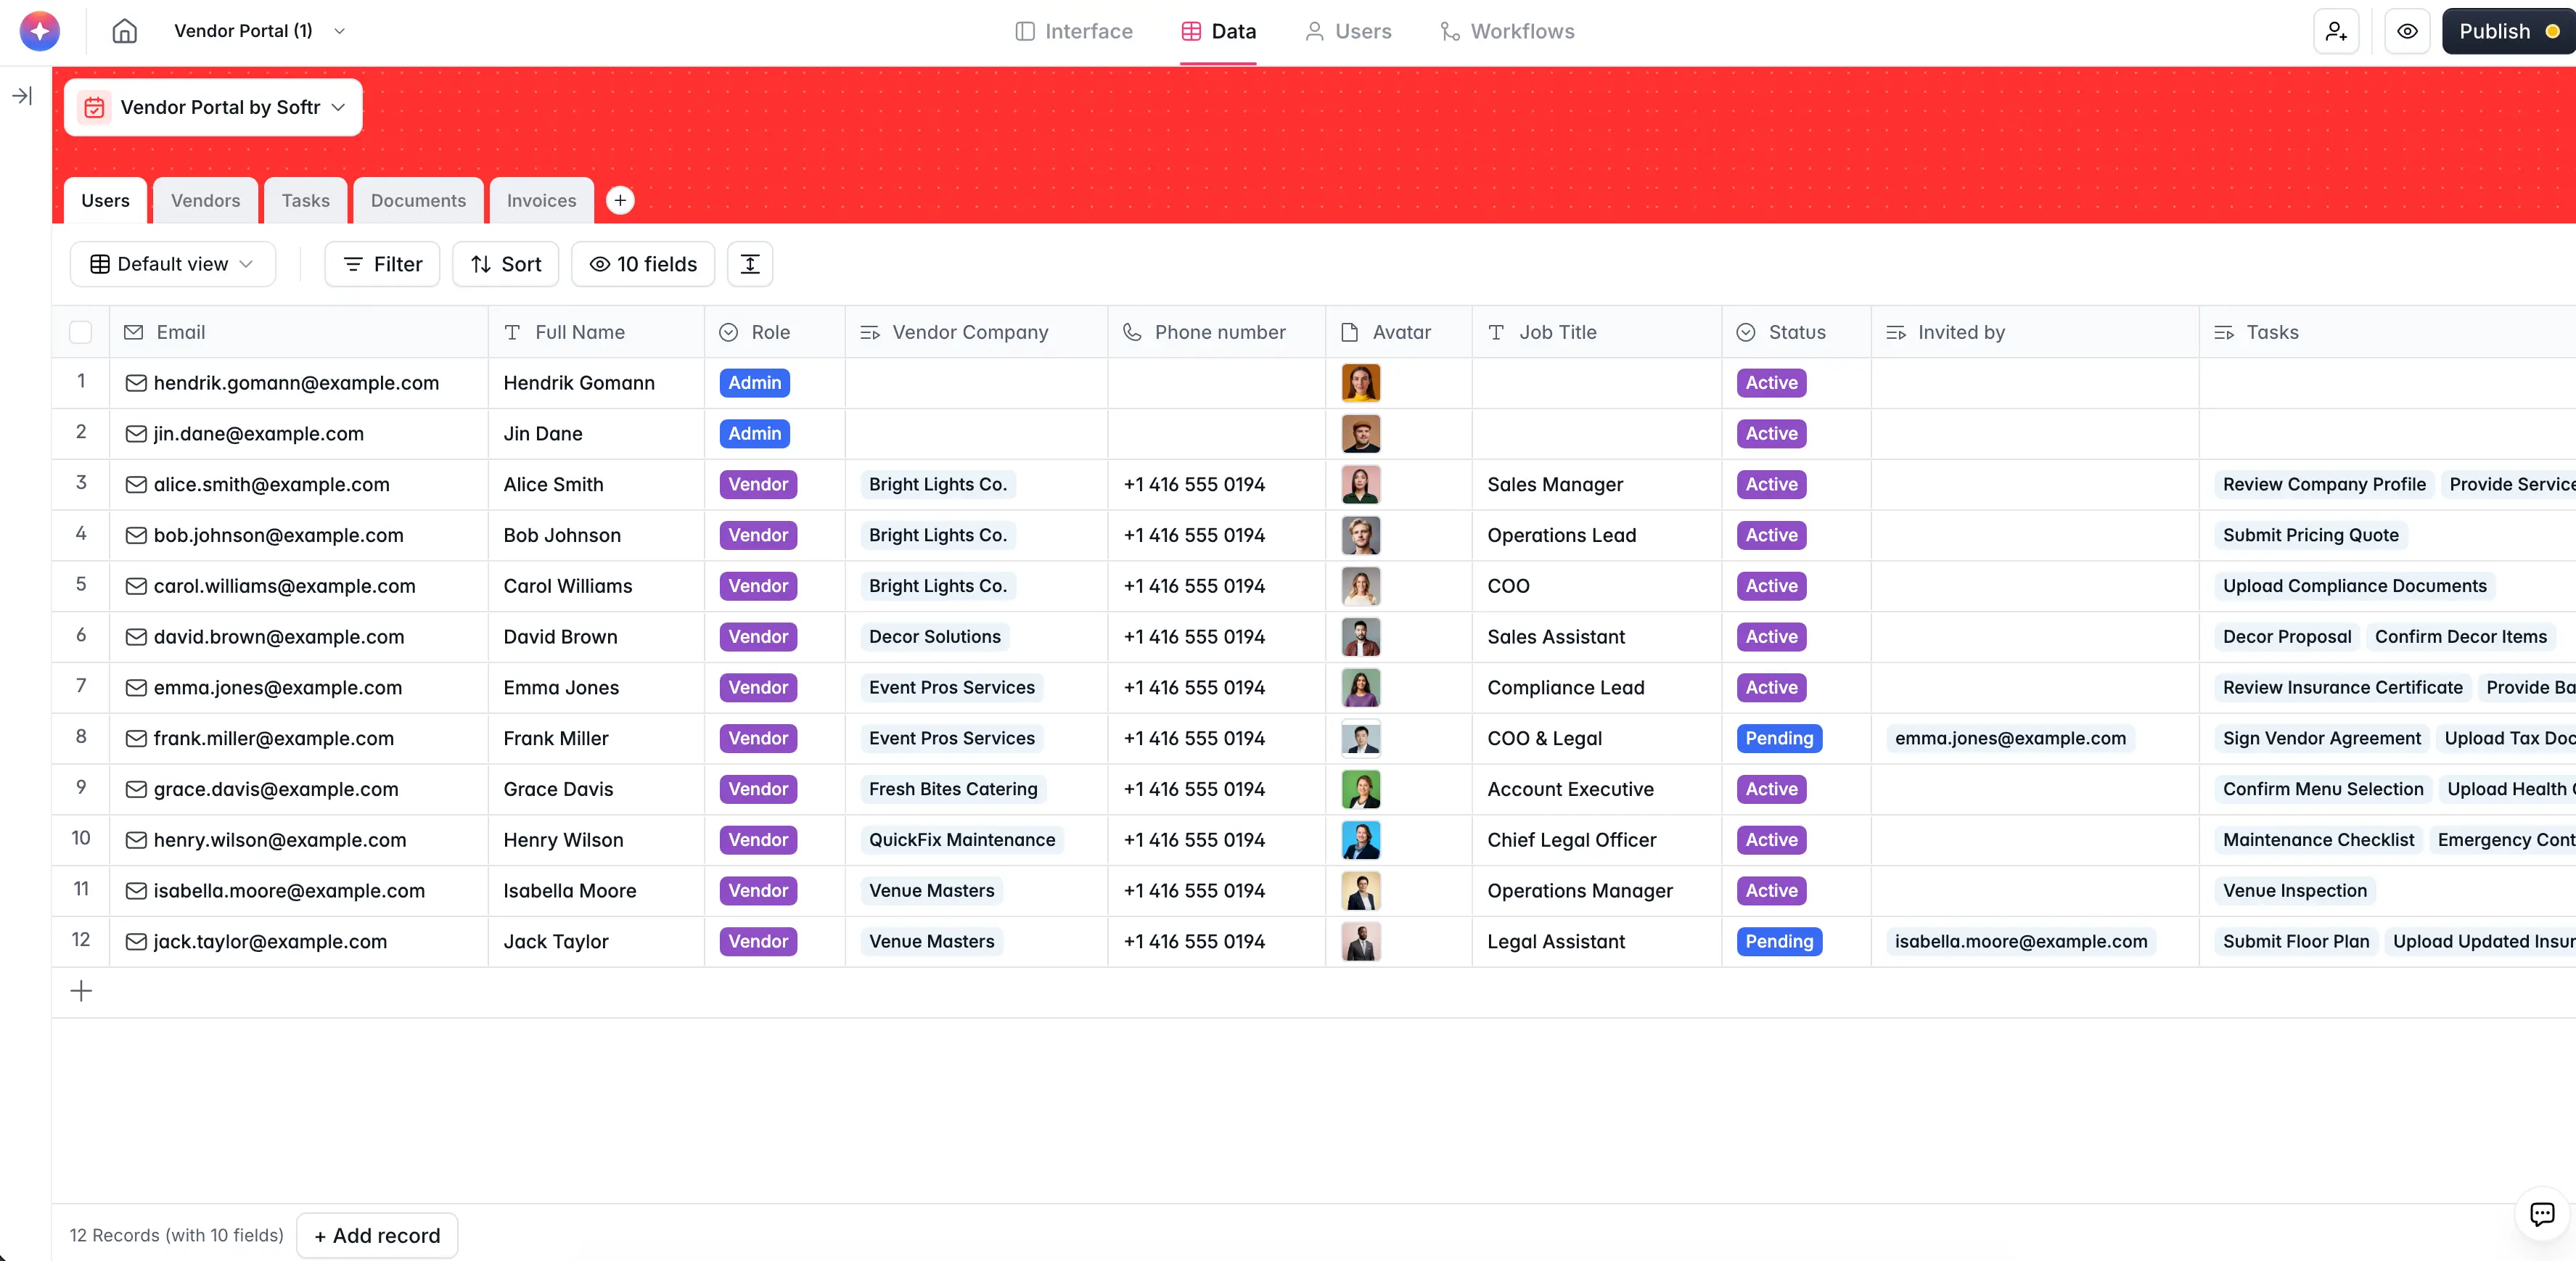The width and height of the screenshot is (2576, 1261).
Task: Open Alice Smith's avatar thumbnail
Action: (x=1360, y=484)
